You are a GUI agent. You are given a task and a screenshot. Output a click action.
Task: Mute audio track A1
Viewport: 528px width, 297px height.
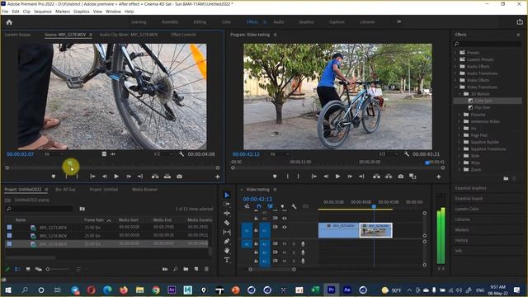[x=285, y=244]
